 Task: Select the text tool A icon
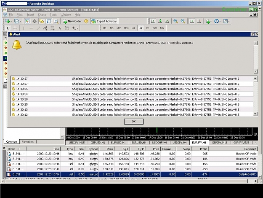(60, 28)
